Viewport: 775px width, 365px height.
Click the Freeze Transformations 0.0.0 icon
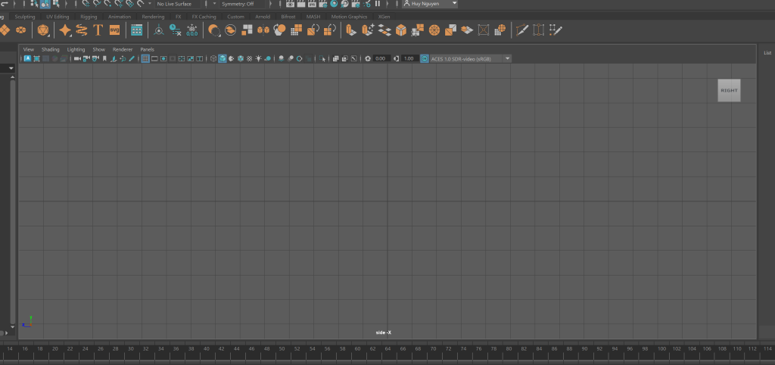point(192,30)
